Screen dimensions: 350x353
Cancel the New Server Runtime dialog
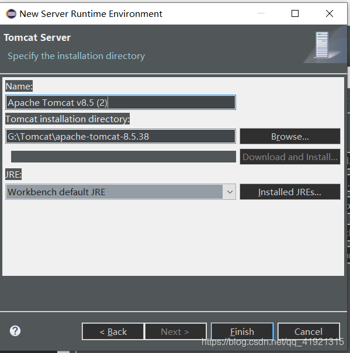click(309, 331)
